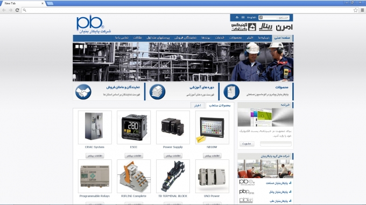This screenshot has height=205, width=366.
Task: Open the تماس با ما menu item
Action: coord(122,38)
